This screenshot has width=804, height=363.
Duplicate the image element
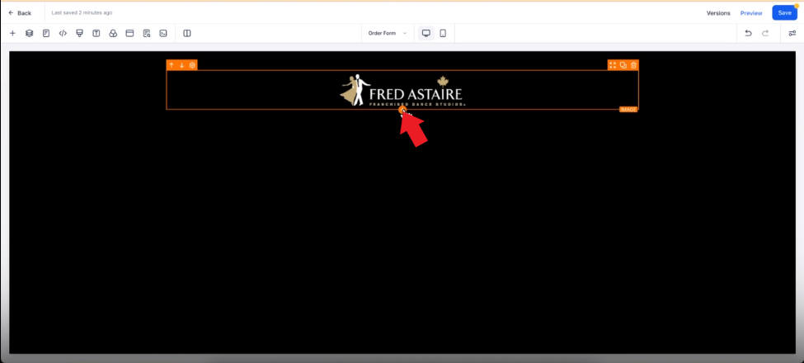pos(623,65)
